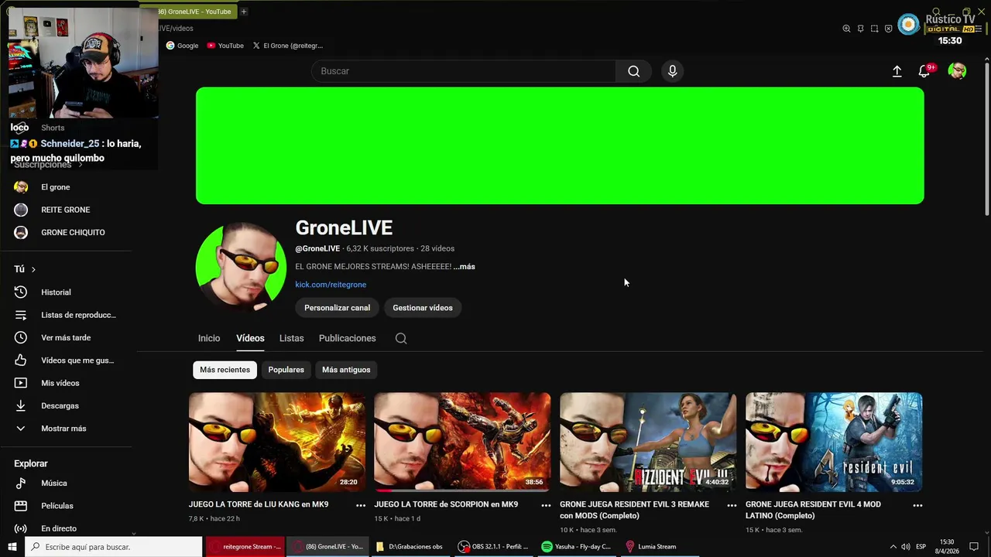The height and width of the screenshot is (557, 991).
Task: Open the Google bookmark
Action: (x=182, y=46)
